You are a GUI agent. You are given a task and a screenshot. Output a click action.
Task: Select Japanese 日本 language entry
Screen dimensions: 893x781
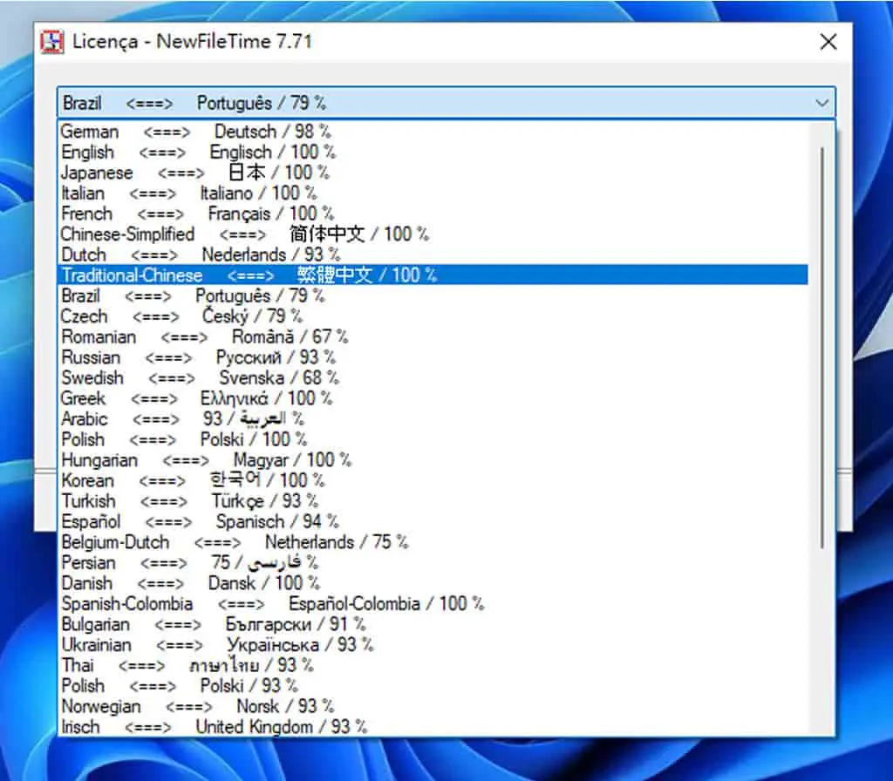click(x=433, y=173)
